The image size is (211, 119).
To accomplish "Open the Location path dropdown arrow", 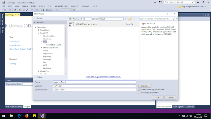I will tap(135, 86).
